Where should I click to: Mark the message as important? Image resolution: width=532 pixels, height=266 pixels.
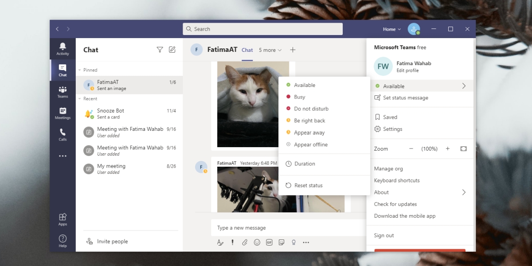click(232, 242)
